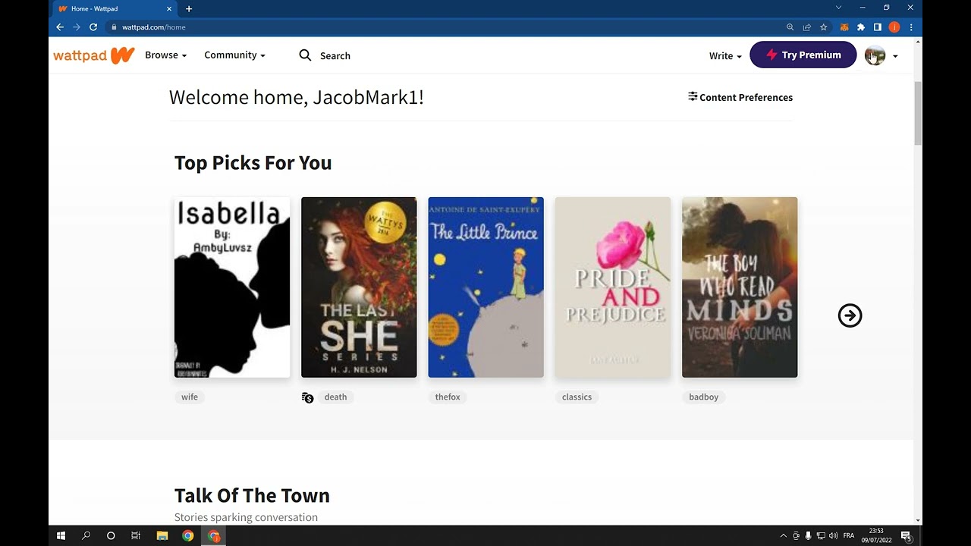The height and width of the screenshot is (546, 971).
Task: Click the address bar URL
Action: [x=154, y=27]
